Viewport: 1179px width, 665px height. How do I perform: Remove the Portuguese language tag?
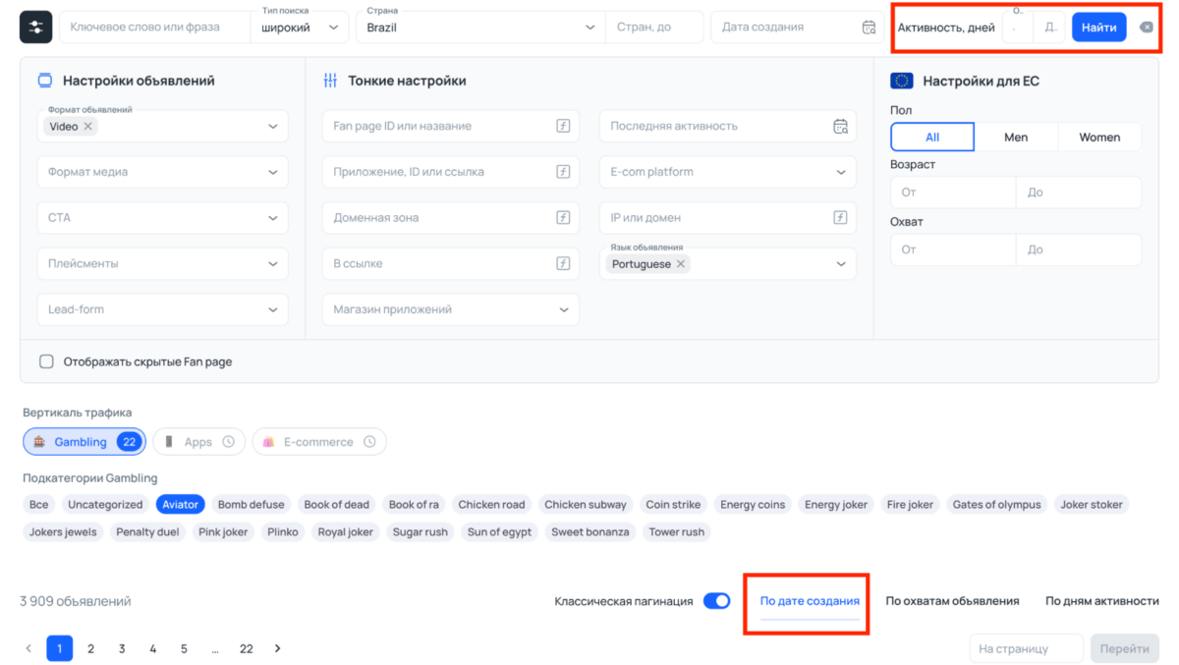pyautogui.click(x=681, y=264)
